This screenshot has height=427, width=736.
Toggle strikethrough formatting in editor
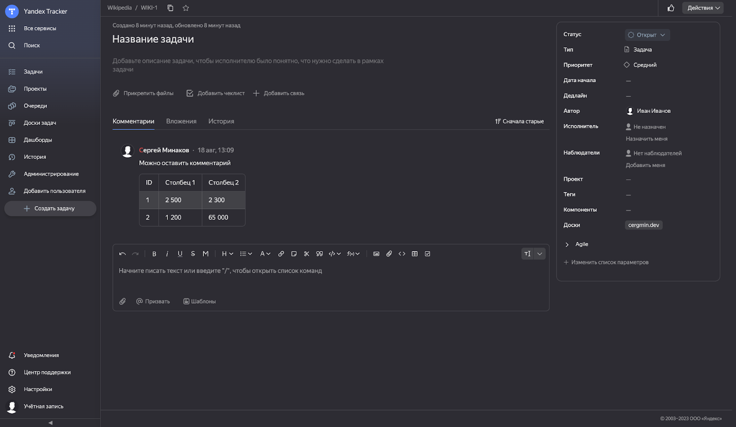193,254
